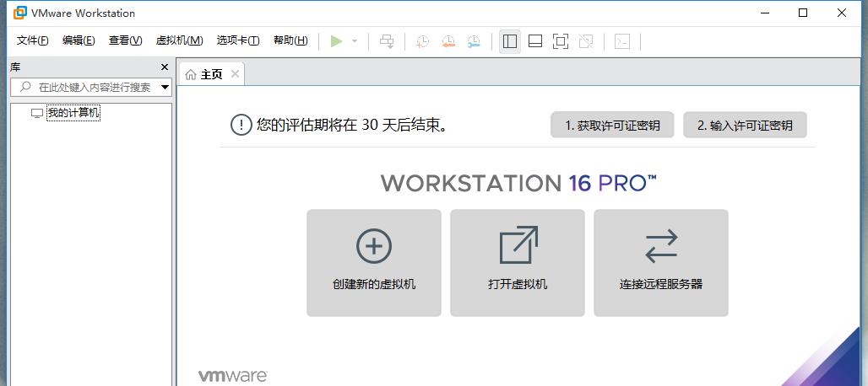The width and height of the screenshot is (868, 386).
Task: Close the 库 library panel
Action: pyautogui.click(x=165, y=67)
